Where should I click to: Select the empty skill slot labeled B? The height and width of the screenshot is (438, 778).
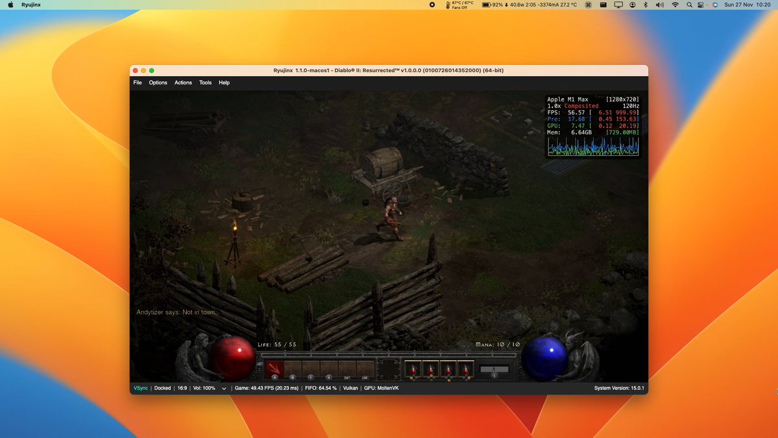[x=293, y=370]
